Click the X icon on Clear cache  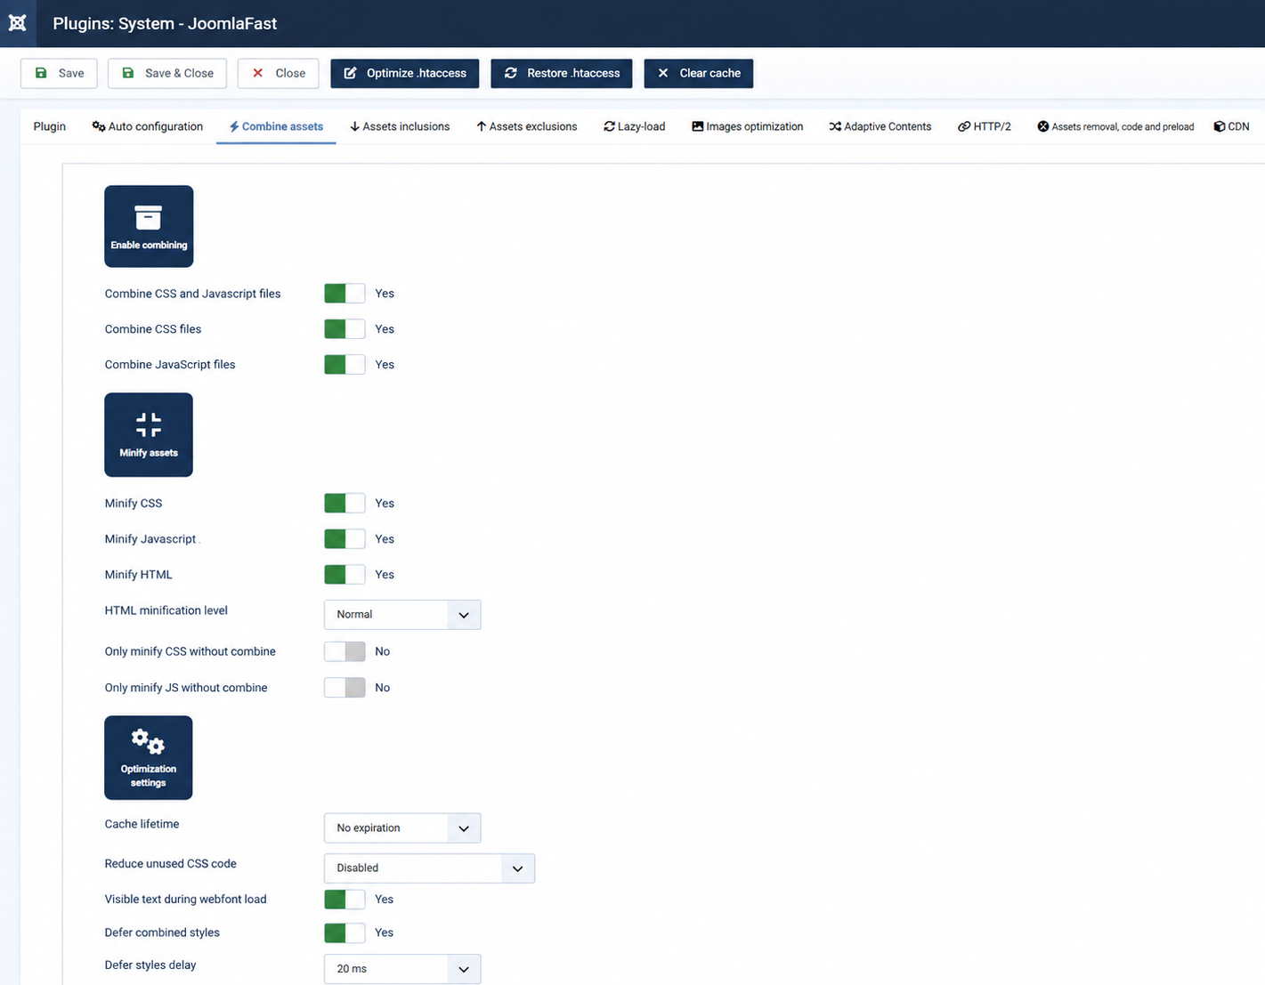coord(663,73)
